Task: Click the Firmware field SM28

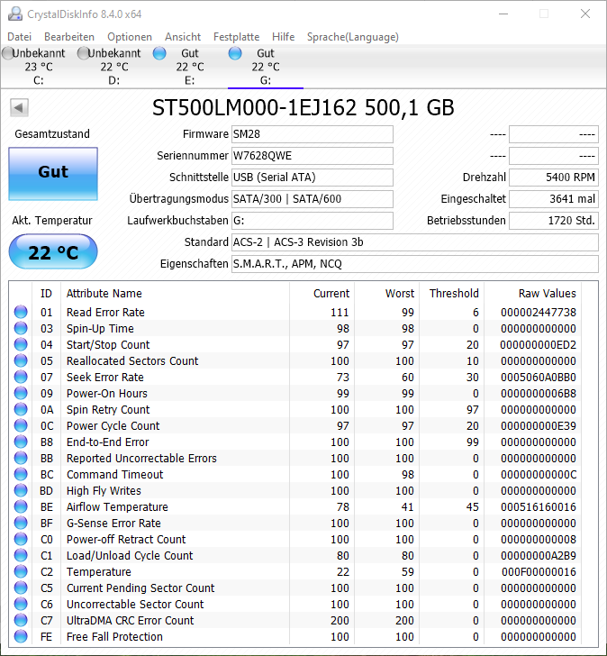Action: [313, 134]
